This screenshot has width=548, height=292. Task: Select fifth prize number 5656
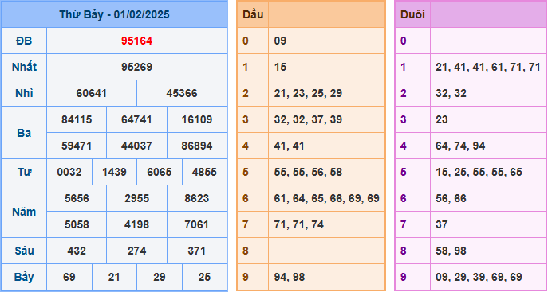[x=77, y=198]
